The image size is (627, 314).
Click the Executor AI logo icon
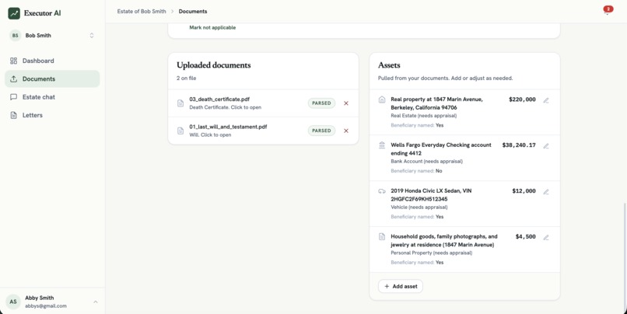(x=14, y=13)
